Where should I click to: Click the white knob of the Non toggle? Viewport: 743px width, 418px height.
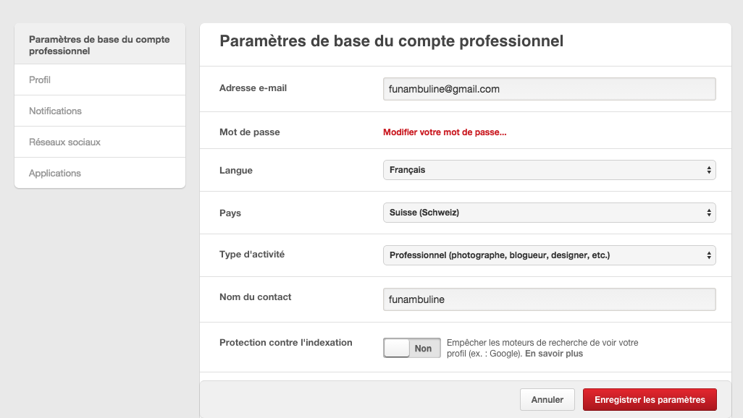[x=396, y=348]
